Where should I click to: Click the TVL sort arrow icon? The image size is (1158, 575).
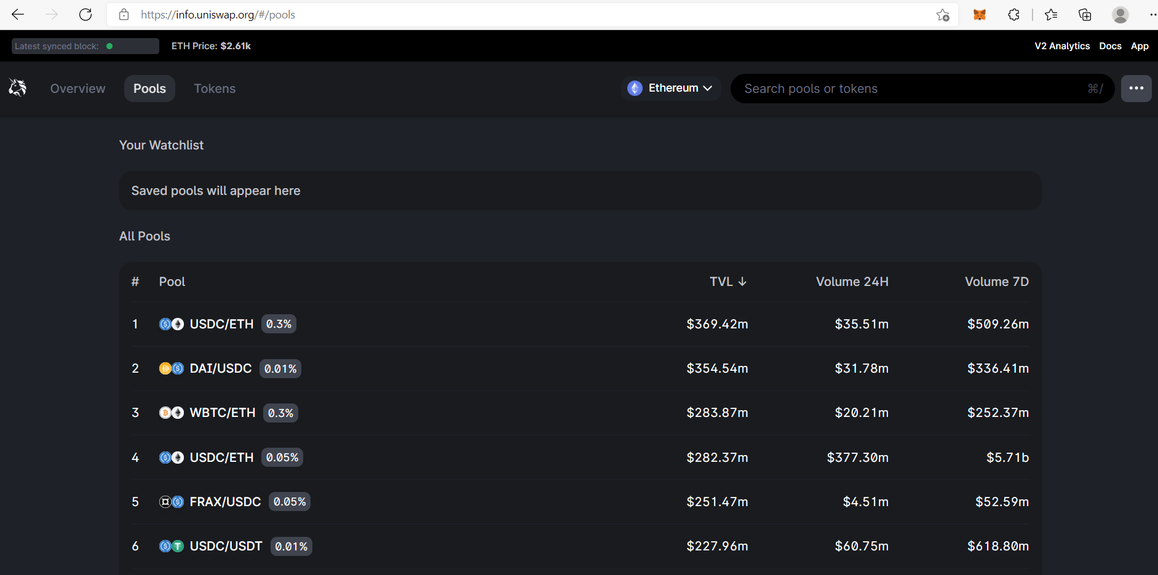pyautogui.click(x=742, y=282)
